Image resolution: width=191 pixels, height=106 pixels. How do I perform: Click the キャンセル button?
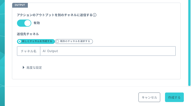pos(149,97)
